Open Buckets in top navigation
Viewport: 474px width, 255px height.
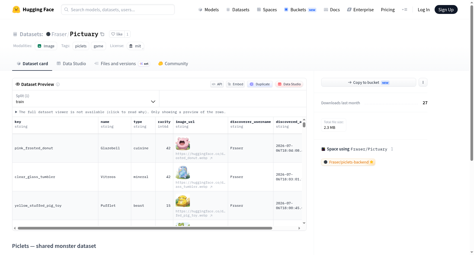pos(300,9)
